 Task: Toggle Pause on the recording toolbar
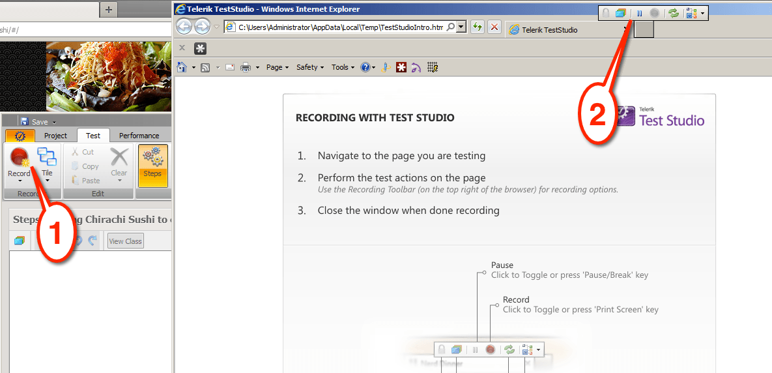point(639,13)
